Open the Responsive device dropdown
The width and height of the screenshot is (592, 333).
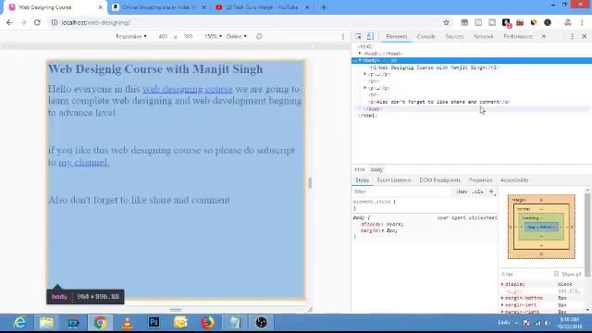coord(131,36)
